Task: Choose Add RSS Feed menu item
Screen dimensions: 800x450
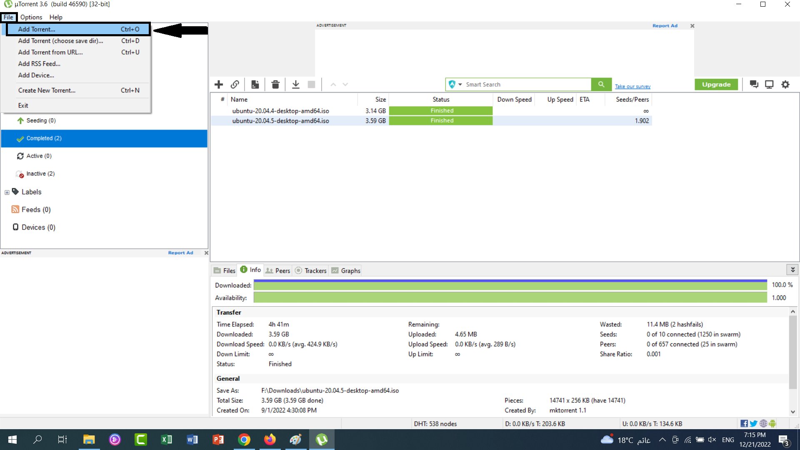Action: point(78,64)
